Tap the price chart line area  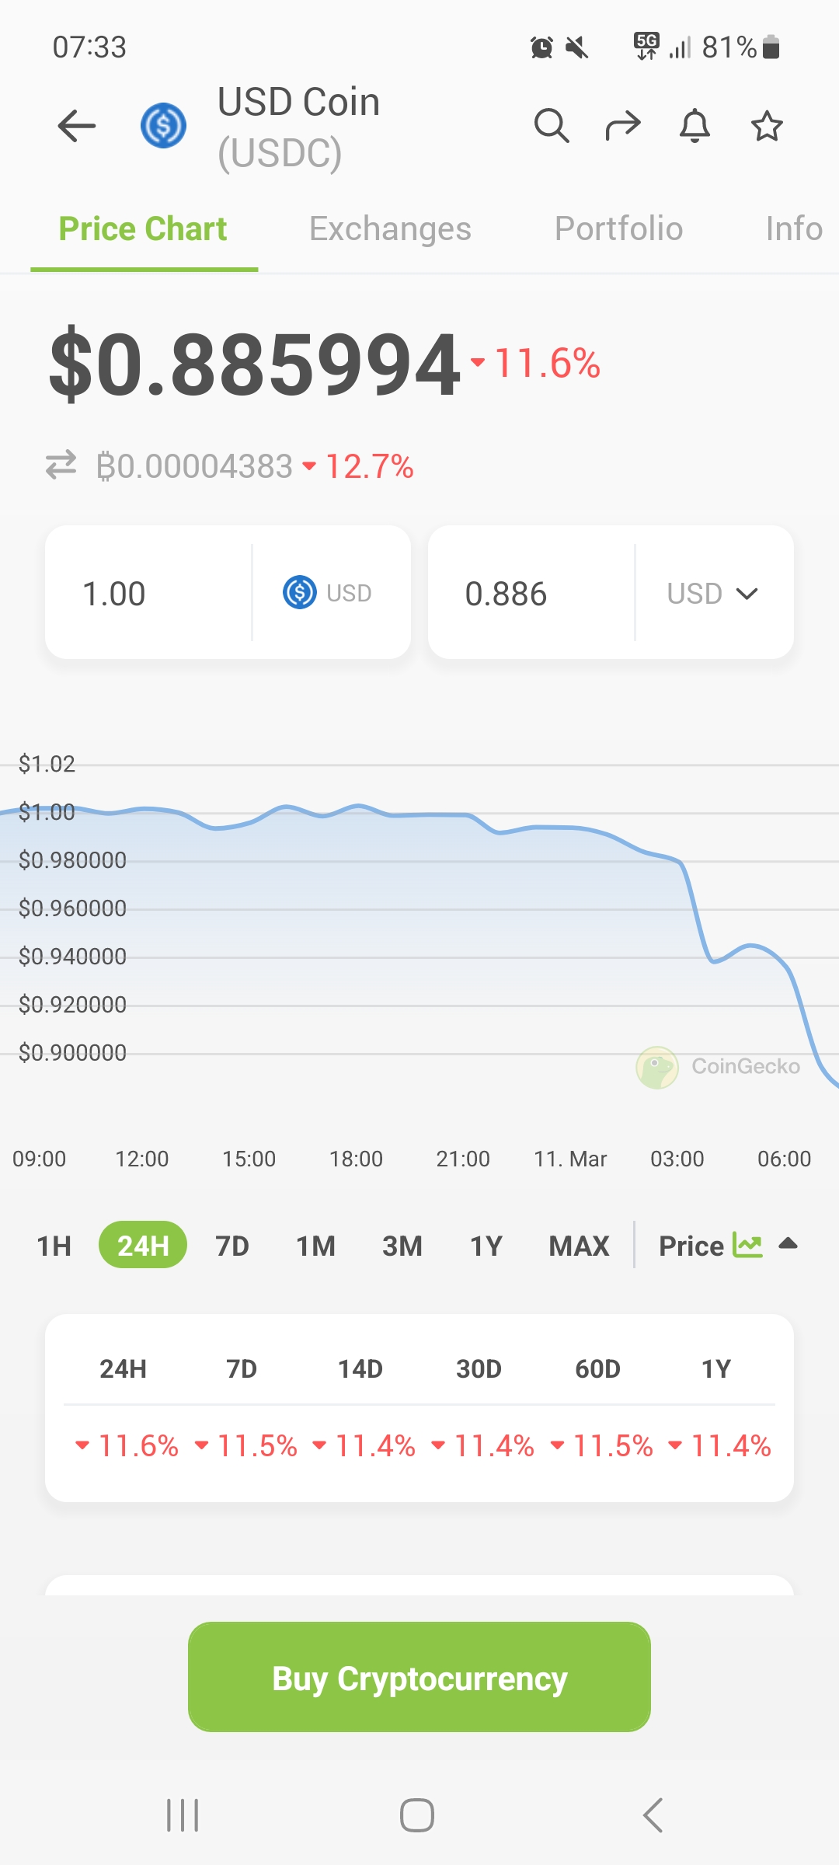click(419, 932)
